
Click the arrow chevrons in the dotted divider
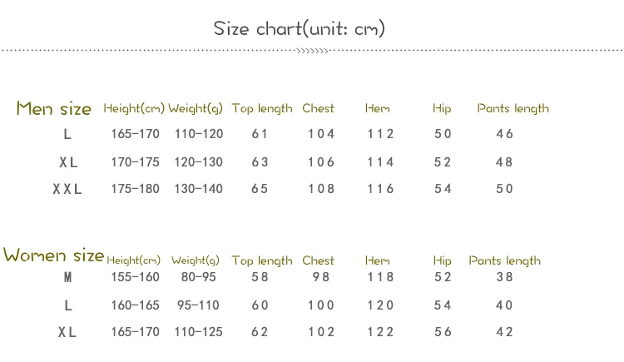312,51
